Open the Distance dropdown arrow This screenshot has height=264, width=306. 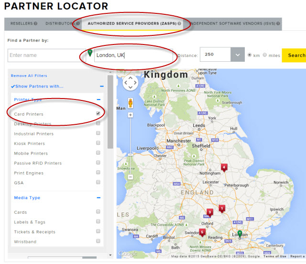point(238,55)
